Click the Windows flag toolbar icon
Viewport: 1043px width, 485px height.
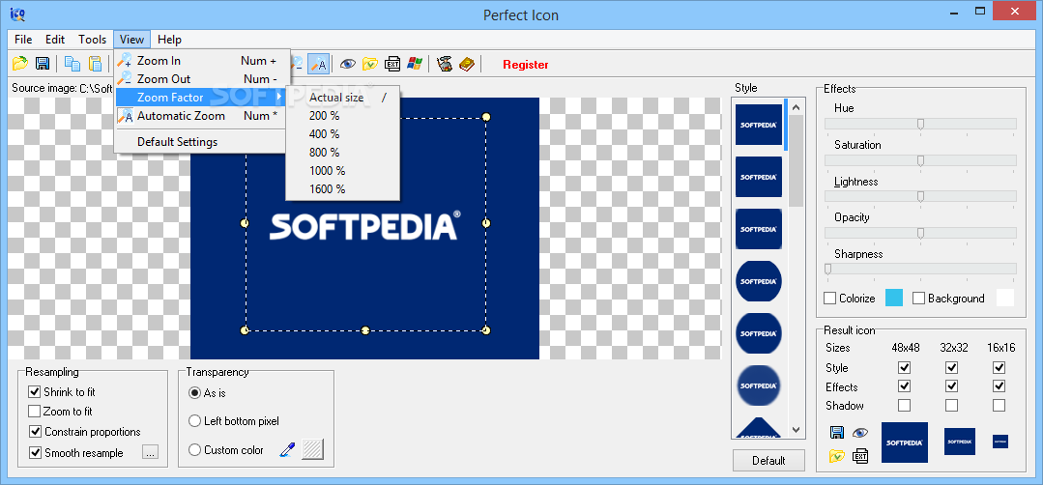coord(415,64)
